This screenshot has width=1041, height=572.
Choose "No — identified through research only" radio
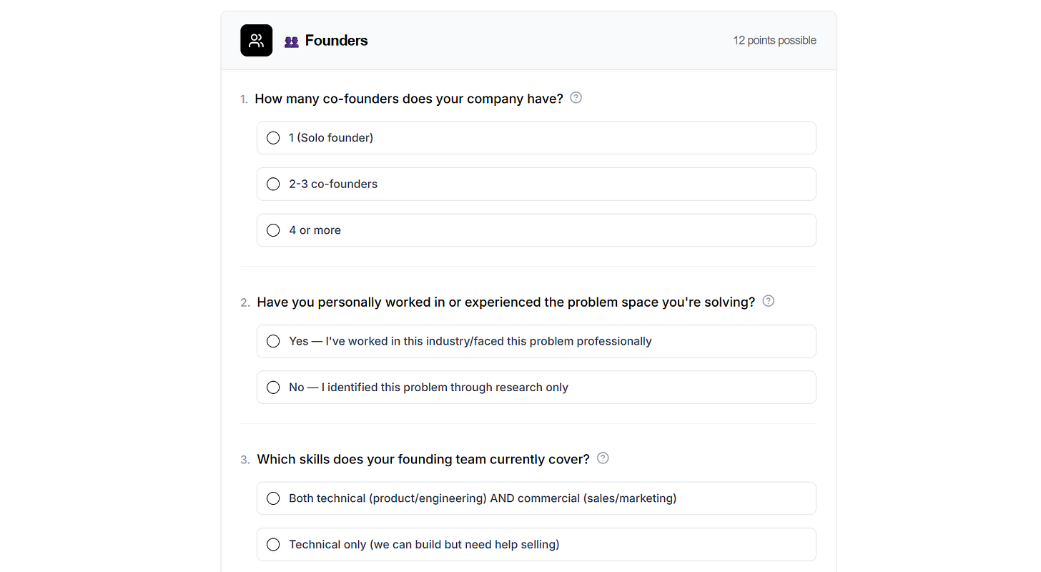point(273,388)
